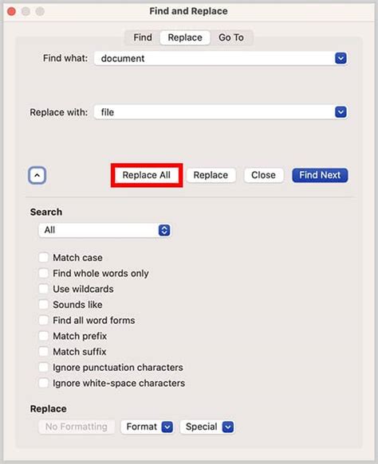Open the Replace with history dropdown arrow
Image resolution: width=378 pixels, height=464 pixels.
tap(341, 112)
